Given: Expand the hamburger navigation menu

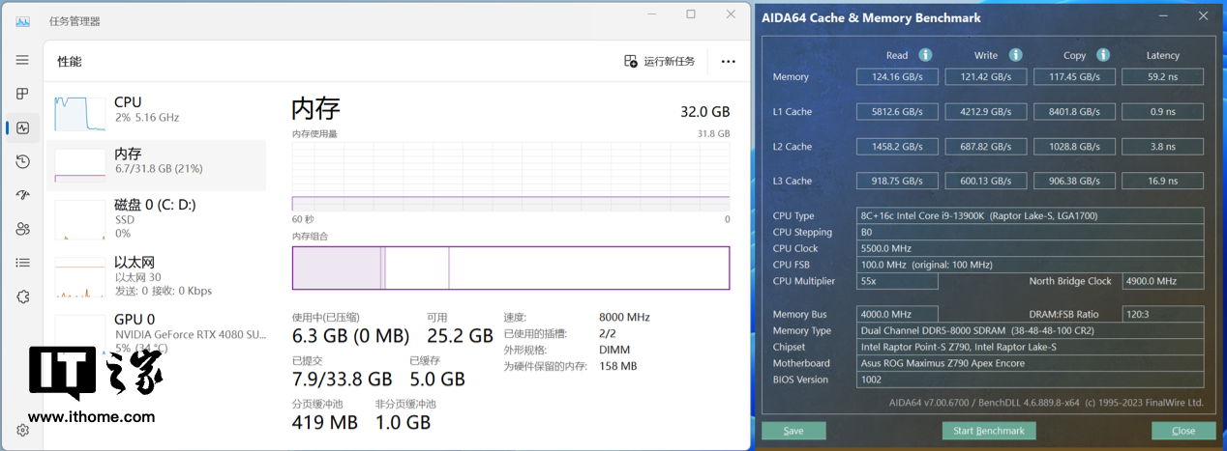Looking at the screenshot, I should coord(22,60).
